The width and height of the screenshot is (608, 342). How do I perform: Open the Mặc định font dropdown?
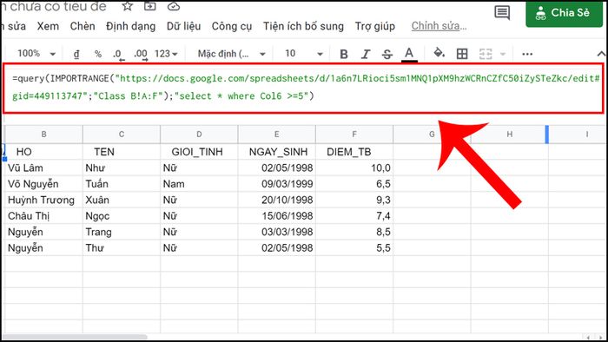point(232,54)
